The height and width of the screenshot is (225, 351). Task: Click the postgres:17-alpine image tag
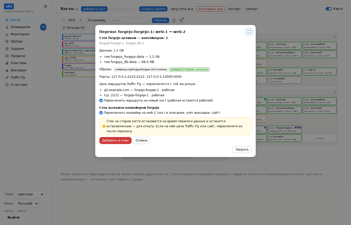[x=190, y=69]
